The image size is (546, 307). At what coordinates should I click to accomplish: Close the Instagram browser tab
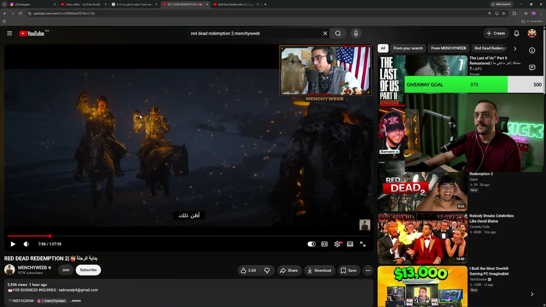click(x=55, y=4)
